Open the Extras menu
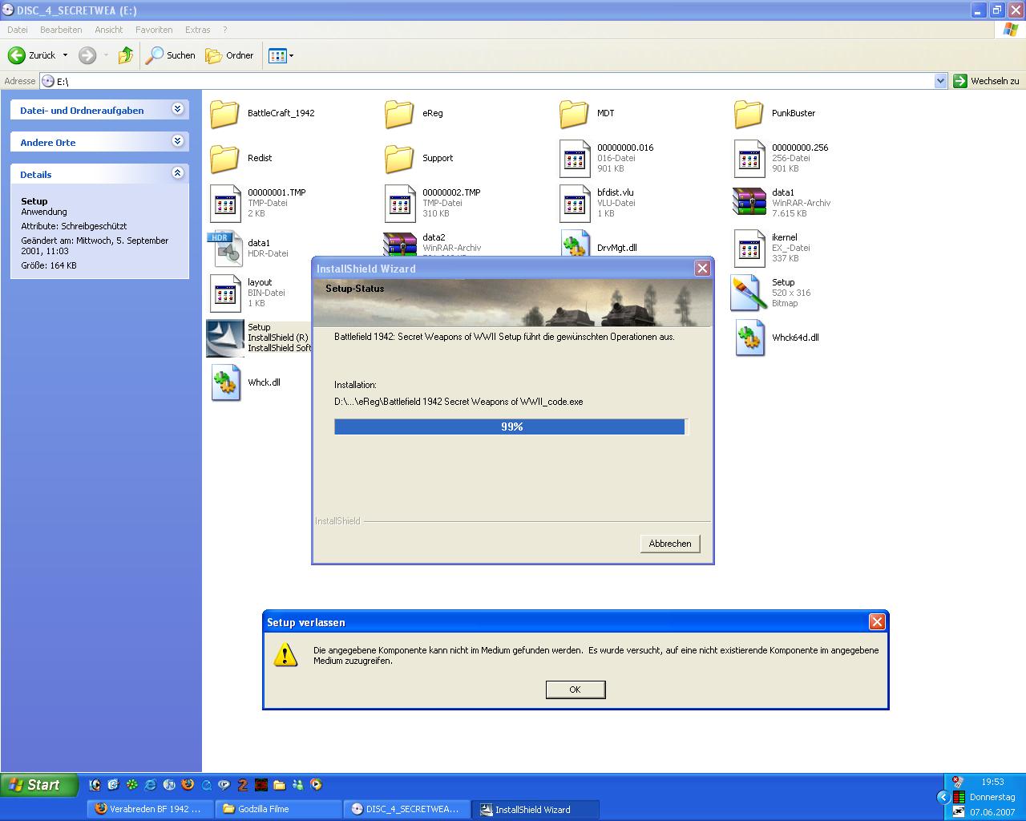Viewport: 1026px width, 821px height. 197,30
